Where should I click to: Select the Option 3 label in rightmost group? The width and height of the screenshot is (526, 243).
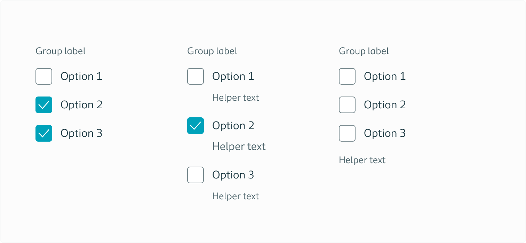(x=385, y=133)
